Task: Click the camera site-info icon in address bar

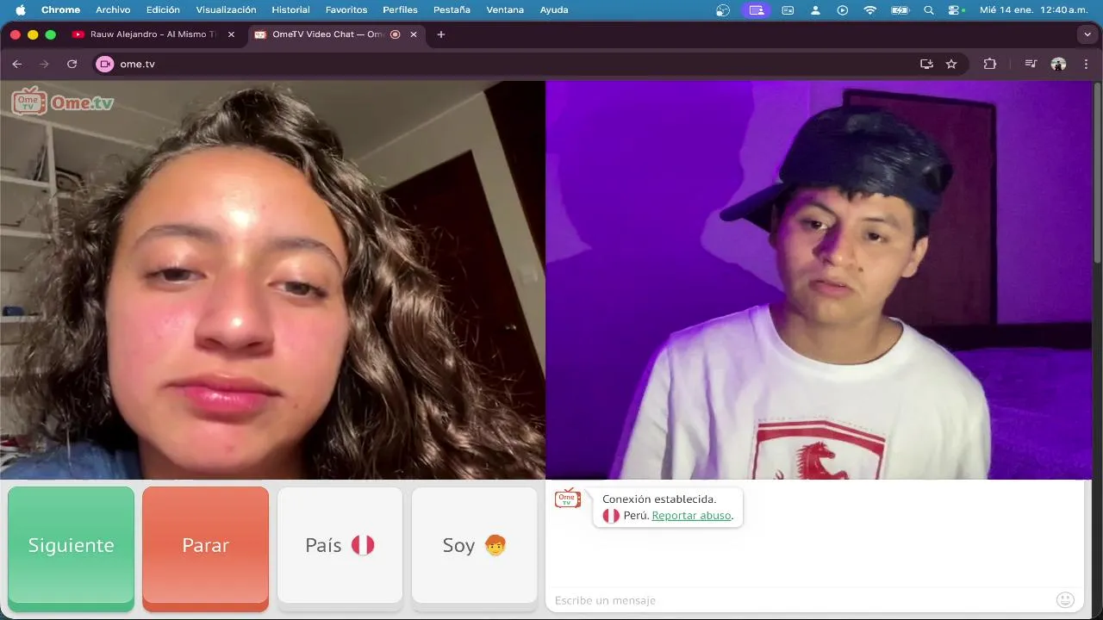Action: (105, 64)
